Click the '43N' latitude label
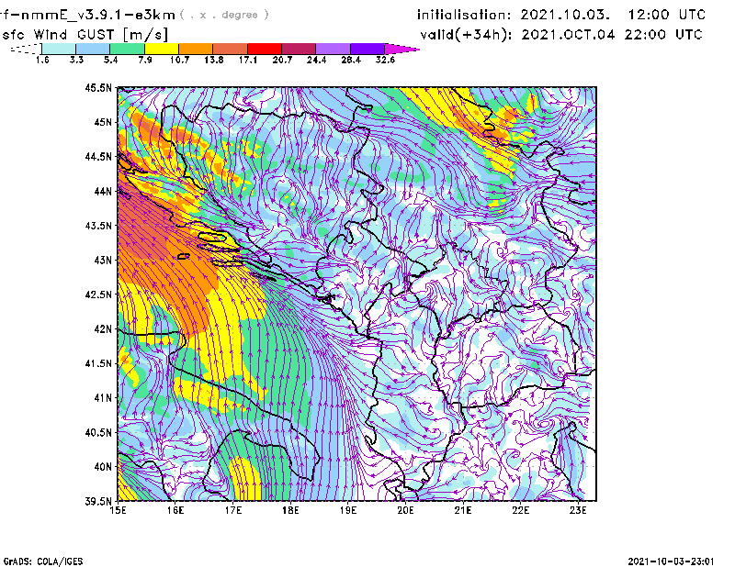This screenshot has width=735, height=567. pos(103,260)
